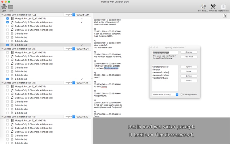The height and width of the screenshot is (144, 230).
Task: Open Angle 1 dropdown for title 2.0
Action: (70, 49)
